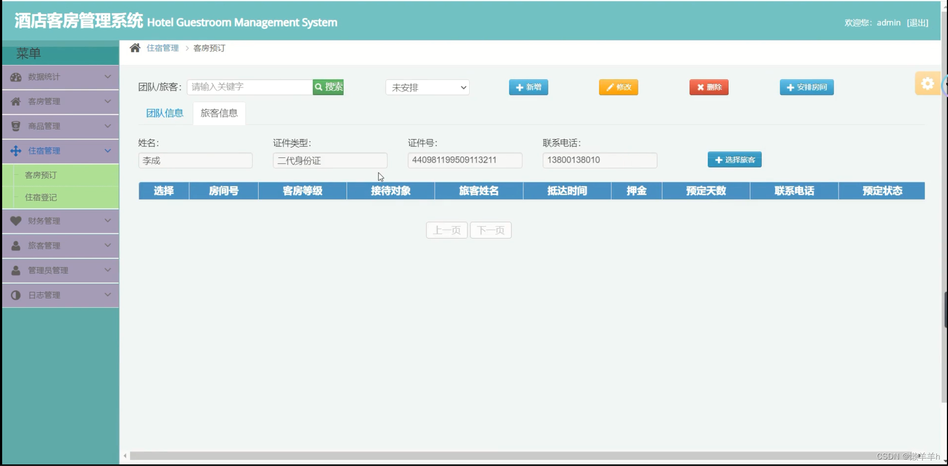The image size is (948, 466).
Task: Open the orange settings gear panel
Action: click(927, 84)
